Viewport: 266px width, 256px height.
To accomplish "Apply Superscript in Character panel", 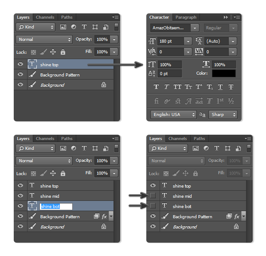I will tap(199, 87).
